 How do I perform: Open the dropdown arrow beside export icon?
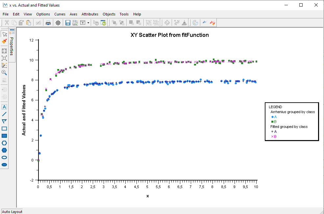pos(88,23)
